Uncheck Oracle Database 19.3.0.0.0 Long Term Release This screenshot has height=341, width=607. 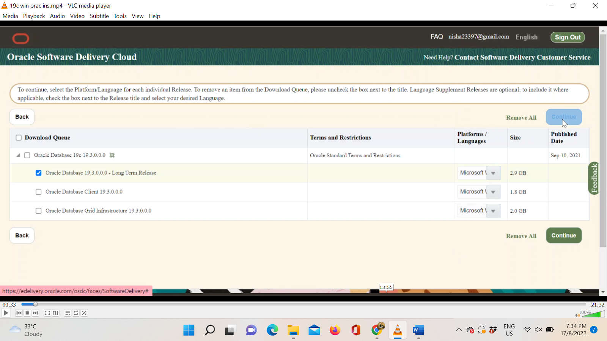point(39,173)
